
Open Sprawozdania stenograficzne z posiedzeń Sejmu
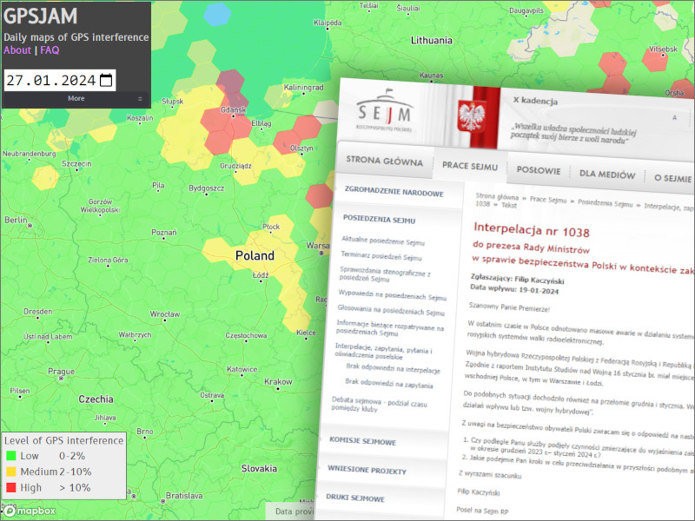point(385,274)
